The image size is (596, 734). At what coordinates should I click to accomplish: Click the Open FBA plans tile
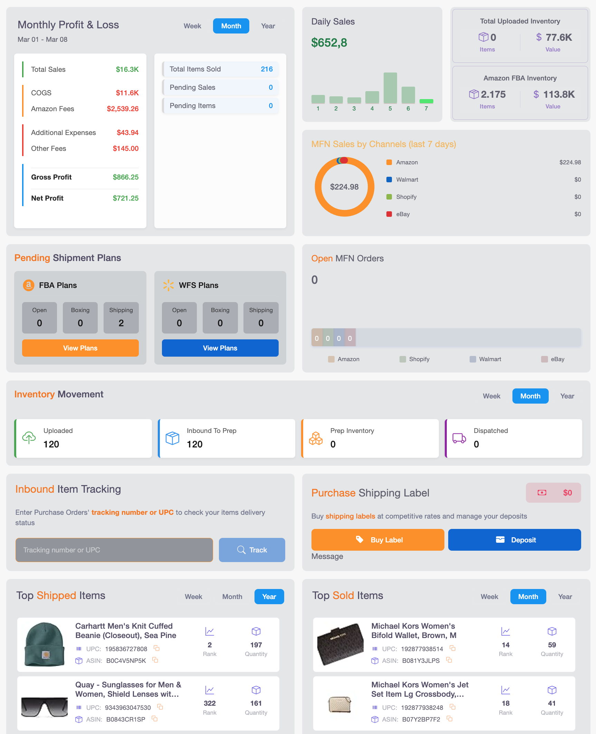point(39,318)
